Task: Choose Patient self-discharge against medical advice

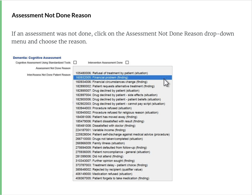Action: point(122,134)
